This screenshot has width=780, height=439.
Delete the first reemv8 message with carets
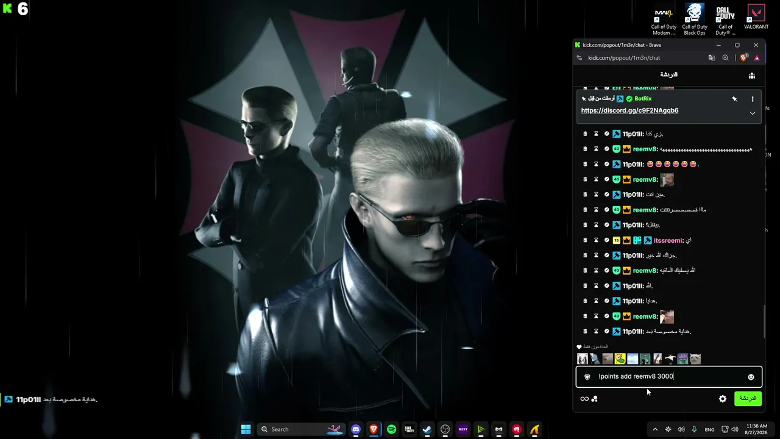[585, 149]
